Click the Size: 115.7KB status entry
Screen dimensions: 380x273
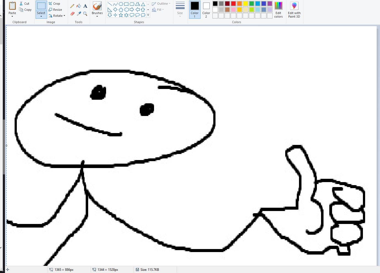pos(147,270)
